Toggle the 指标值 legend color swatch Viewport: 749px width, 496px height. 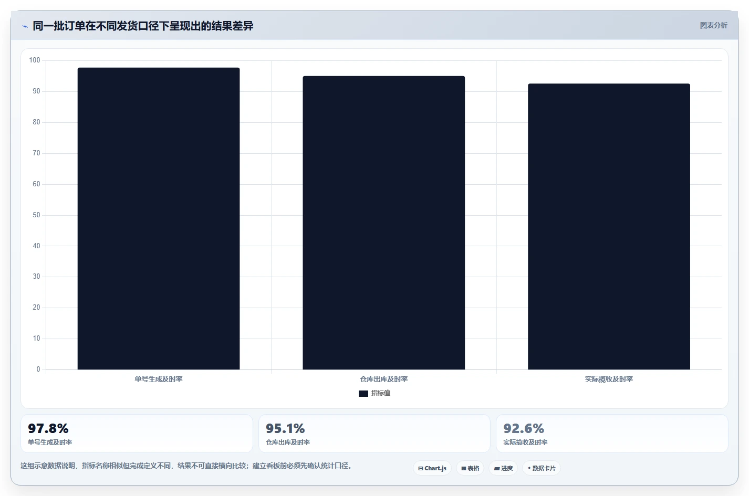coord(363,393)
